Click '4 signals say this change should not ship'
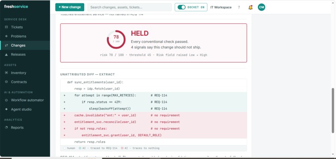This screenshot has width=336, height=159. (x=166, y=47)
